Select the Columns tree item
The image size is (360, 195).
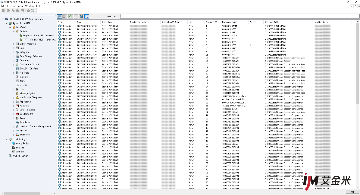coord(24,60)
